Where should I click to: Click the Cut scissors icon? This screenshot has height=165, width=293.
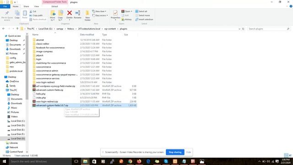(31, 11)
